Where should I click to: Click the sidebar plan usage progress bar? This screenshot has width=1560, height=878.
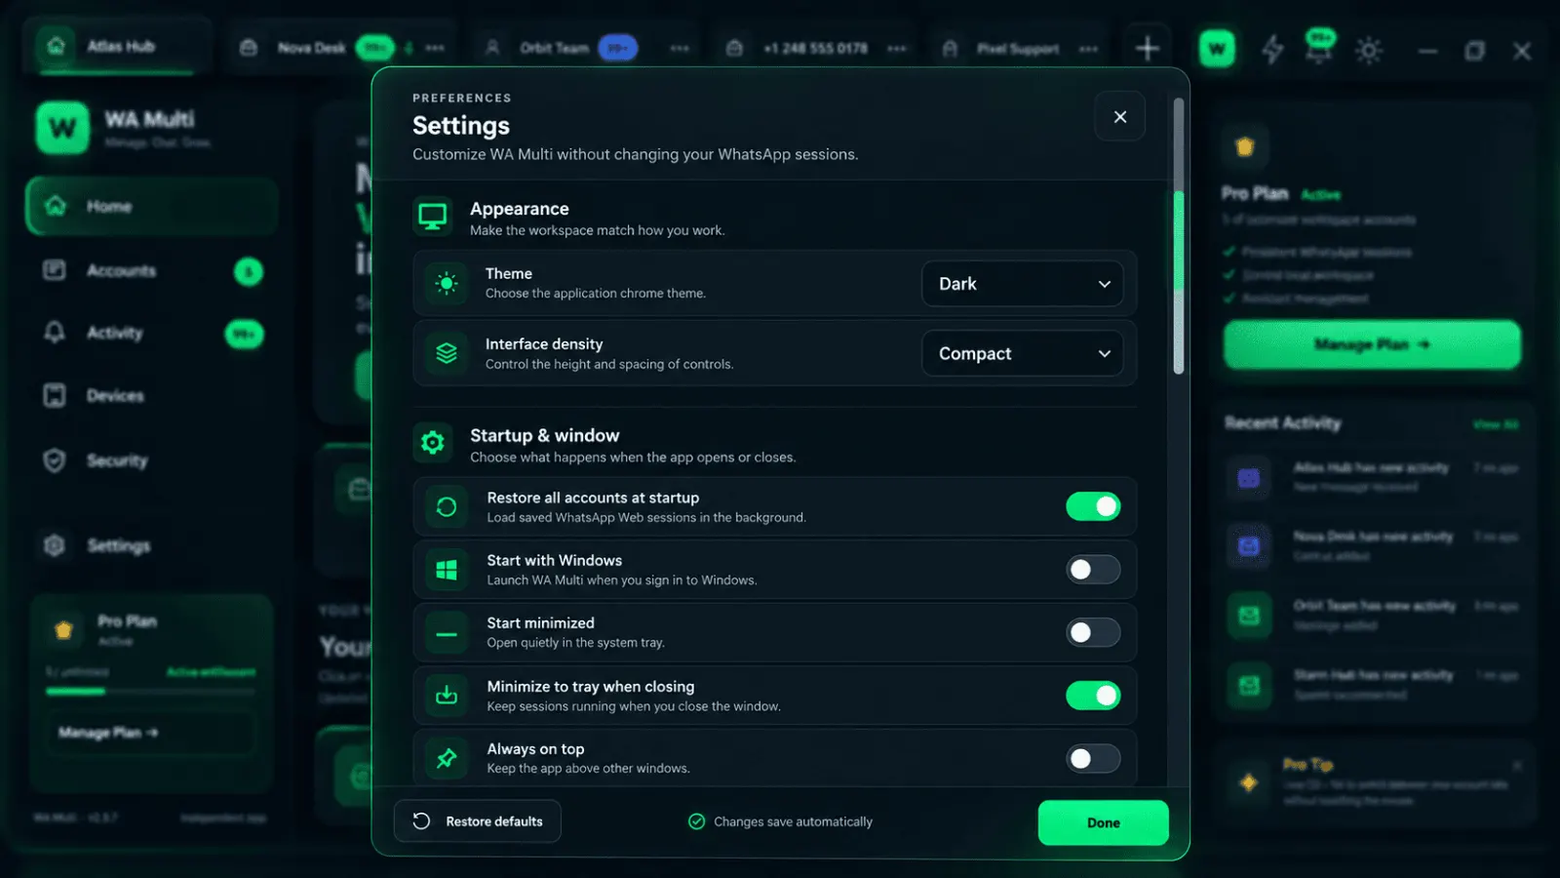[150, 692]
